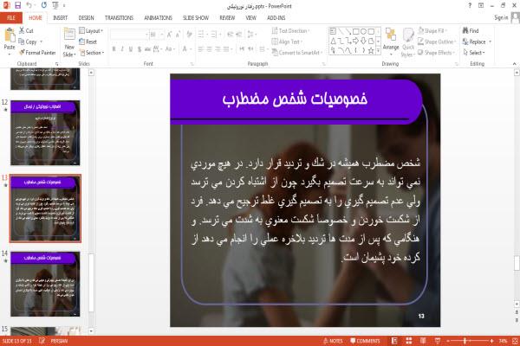
Task: Click the zoom slider handle
Action: pos(465,341)
